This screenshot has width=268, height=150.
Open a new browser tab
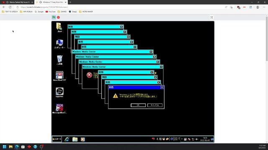click(70, 2)
